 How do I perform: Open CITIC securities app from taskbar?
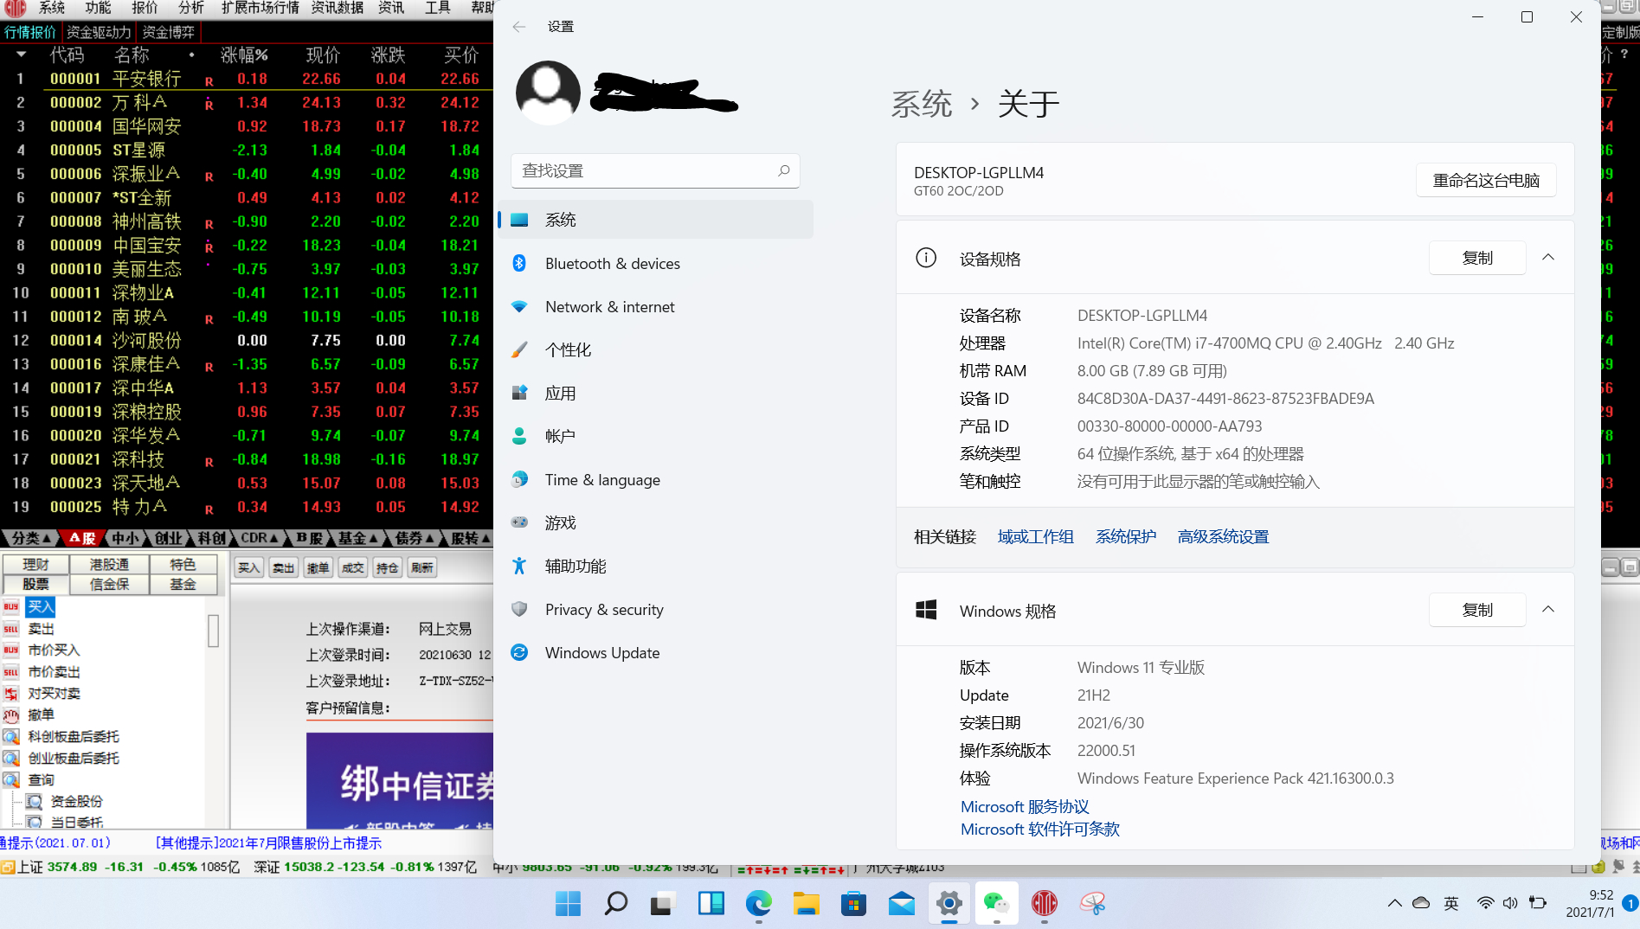(1044, 904)
